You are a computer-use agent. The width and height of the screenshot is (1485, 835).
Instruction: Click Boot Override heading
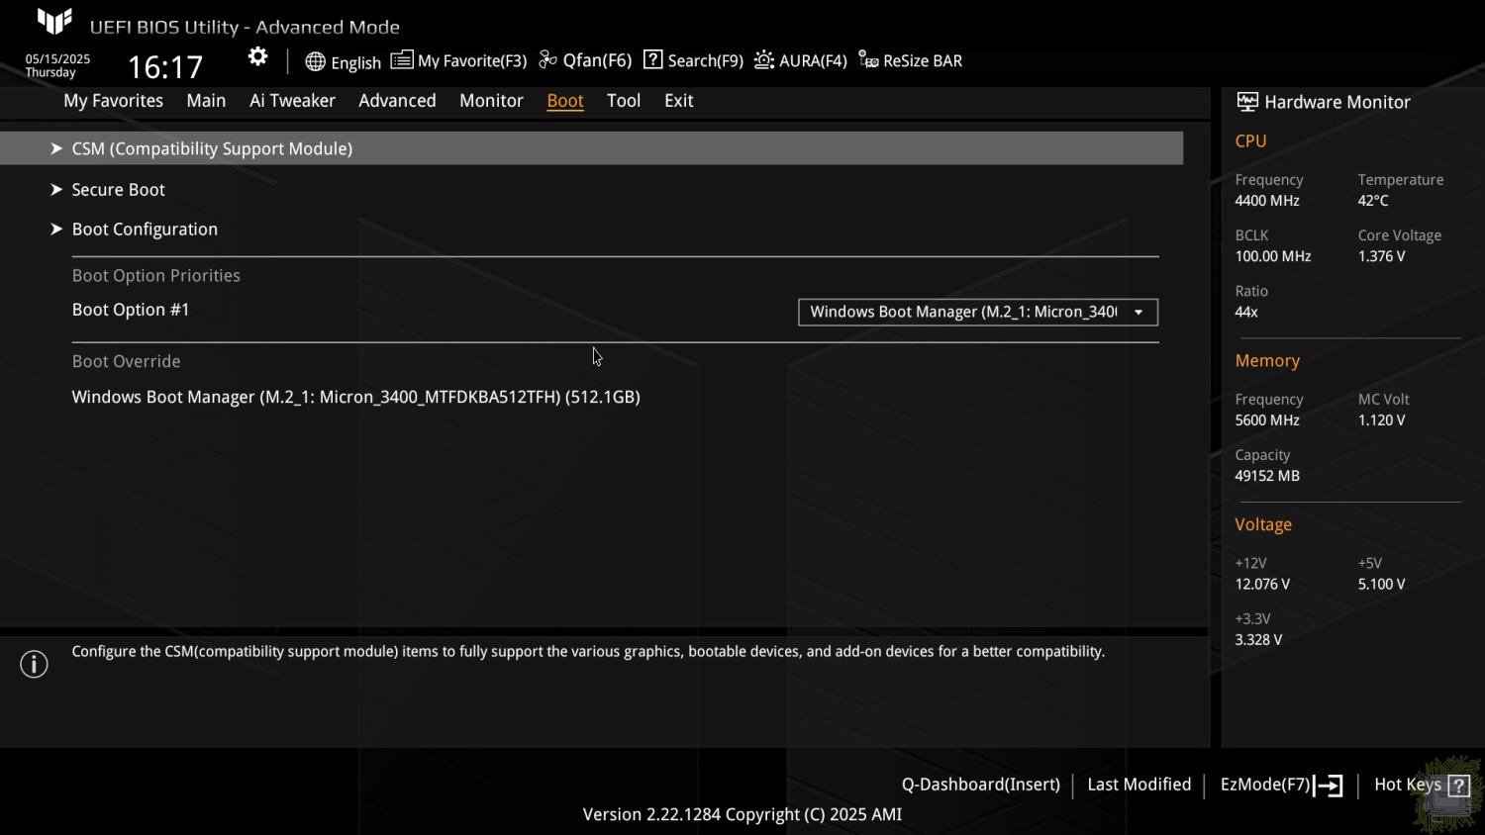(126, 362)
